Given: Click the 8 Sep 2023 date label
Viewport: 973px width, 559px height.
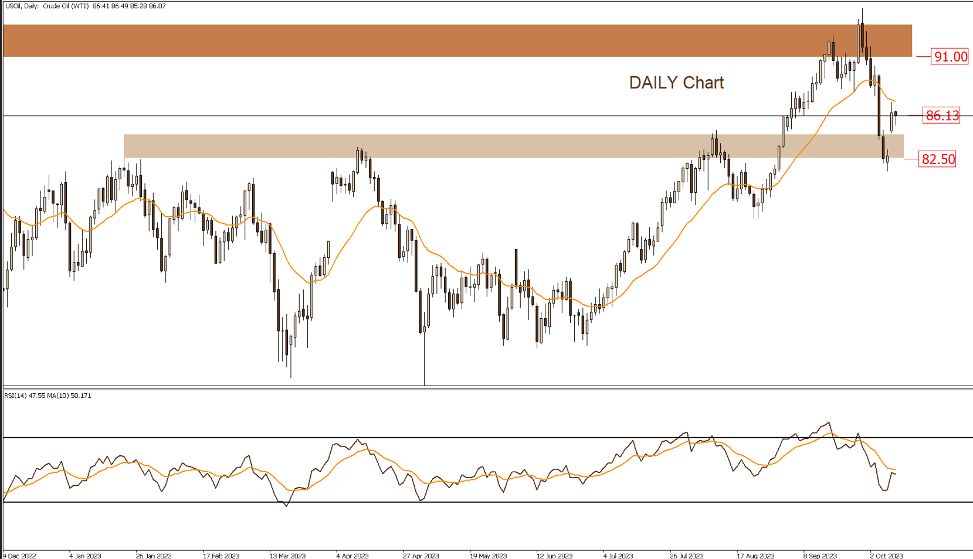Looking at the screenshot, I should pyautogui.click(x=820, y=555).
